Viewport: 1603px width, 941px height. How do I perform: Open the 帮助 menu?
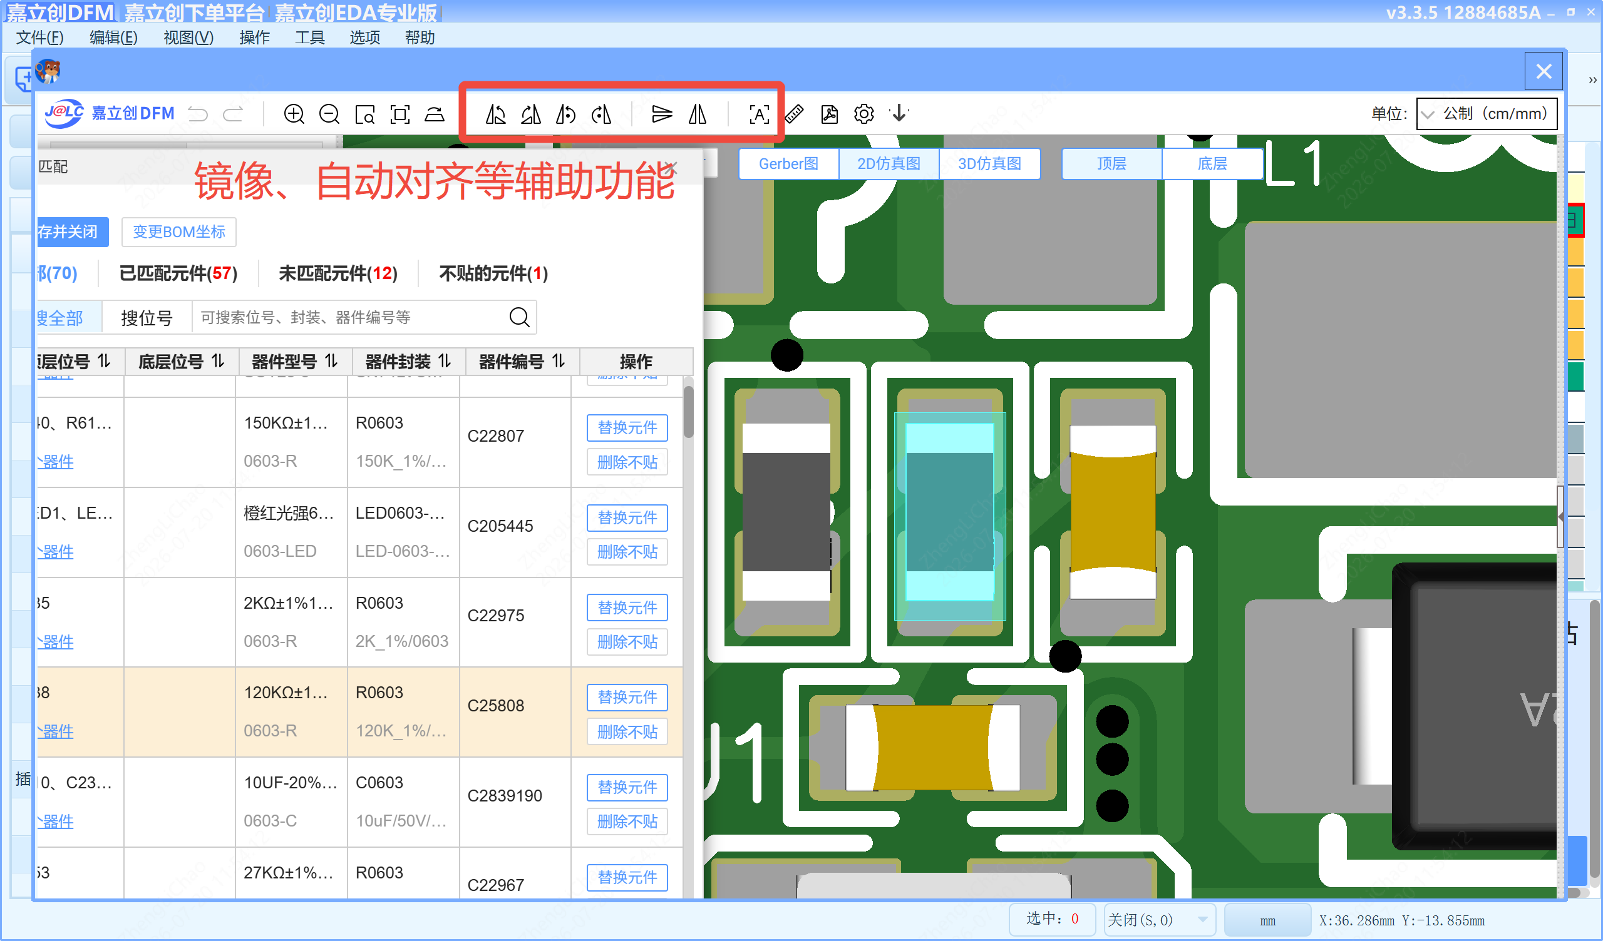(x=420, y=38)
